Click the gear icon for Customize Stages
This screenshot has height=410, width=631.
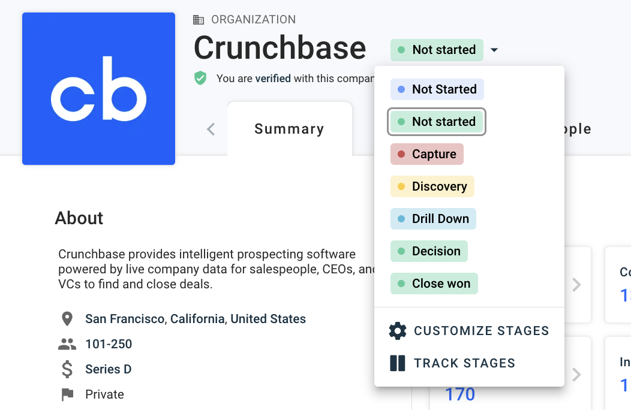398,331
